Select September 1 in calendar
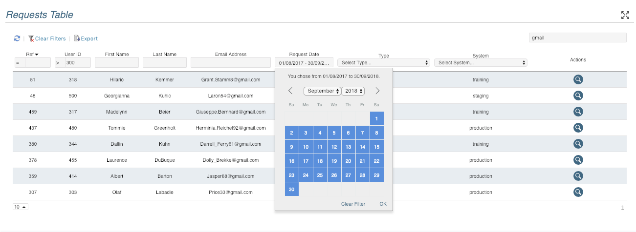The width and height of the screenshot is (636, 232). 377,118
